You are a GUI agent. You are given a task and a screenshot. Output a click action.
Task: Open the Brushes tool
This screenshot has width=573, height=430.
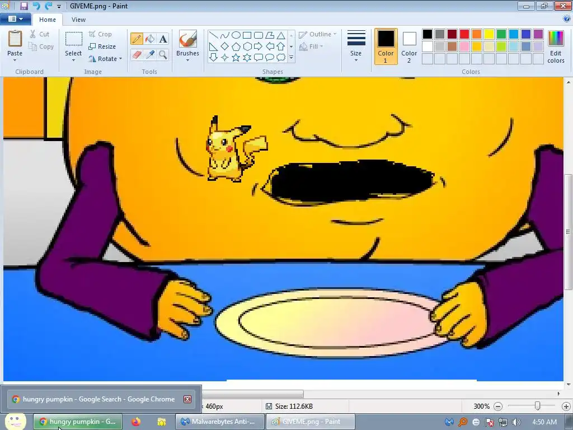(188, 39)
